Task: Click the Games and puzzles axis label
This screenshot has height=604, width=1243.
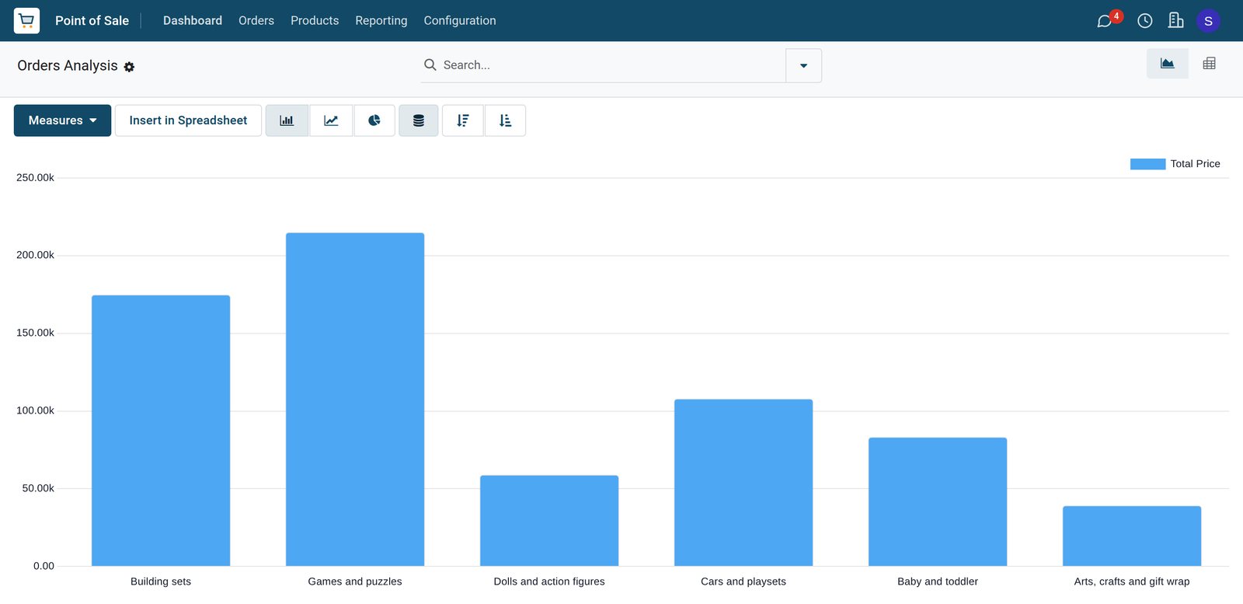Action: (355, 581)
